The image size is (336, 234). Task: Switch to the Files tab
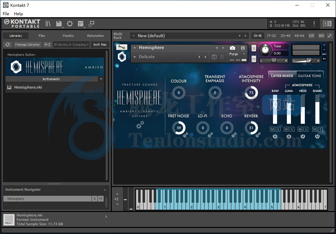pos(42,36)
